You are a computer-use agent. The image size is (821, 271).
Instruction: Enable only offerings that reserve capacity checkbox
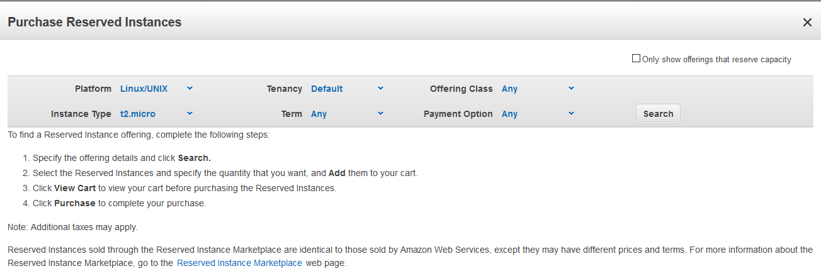point(636,58)
